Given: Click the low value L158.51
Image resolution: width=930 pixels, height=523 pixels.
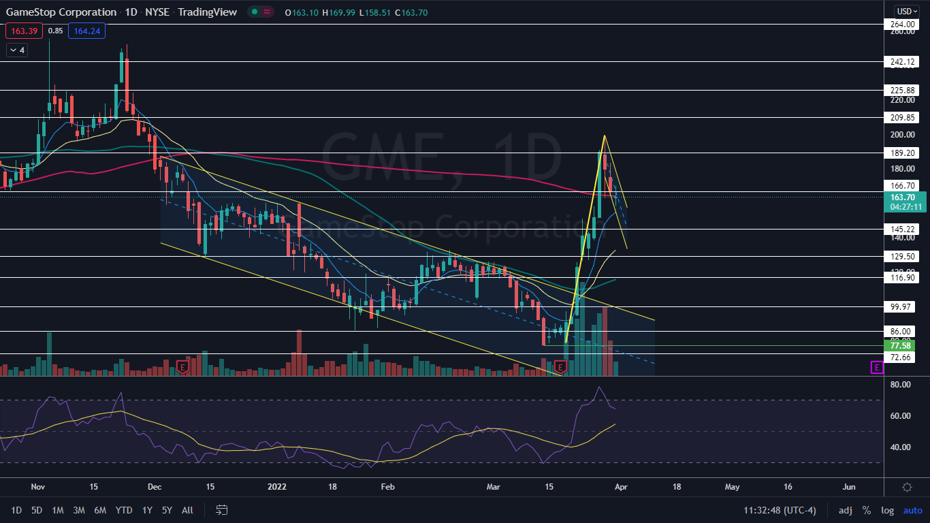Looking at the screenshot, I should (376, 12).
